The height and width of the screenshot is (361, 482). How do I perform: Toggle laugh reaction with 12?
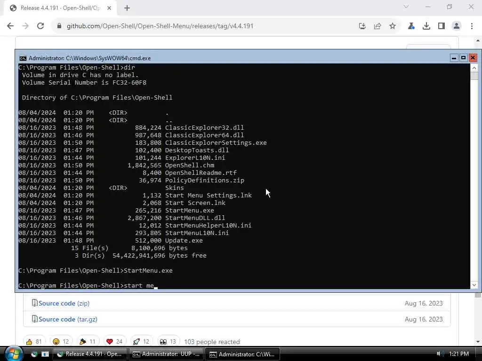click(61, 342)
